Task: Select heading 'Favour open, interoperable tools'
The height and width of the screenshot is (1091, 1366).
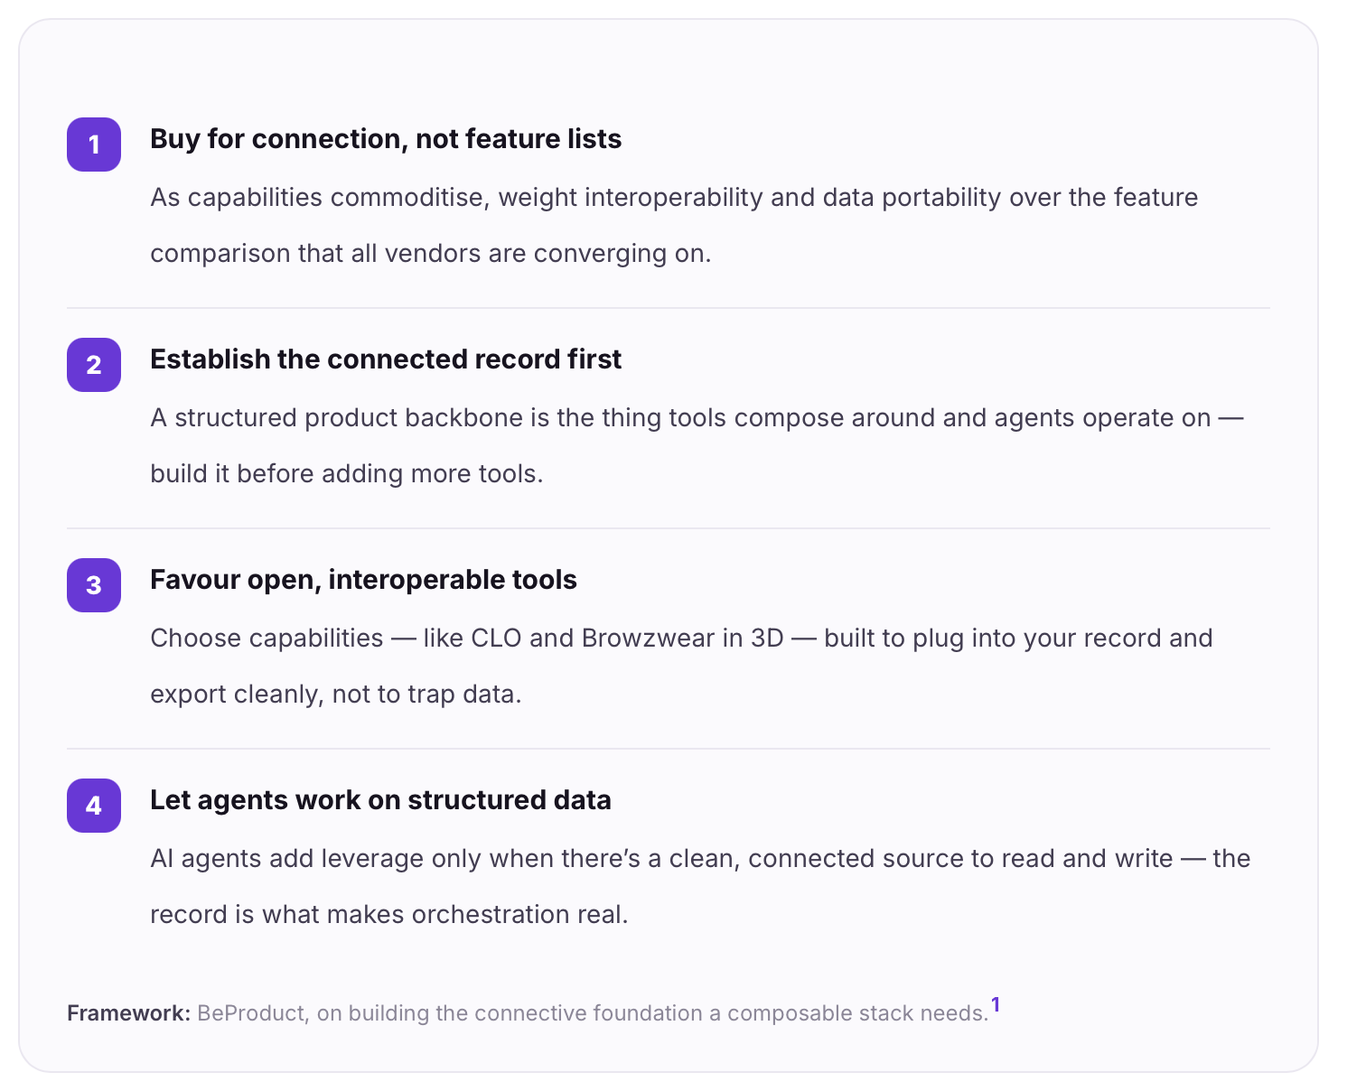Action: pos(363,580)
